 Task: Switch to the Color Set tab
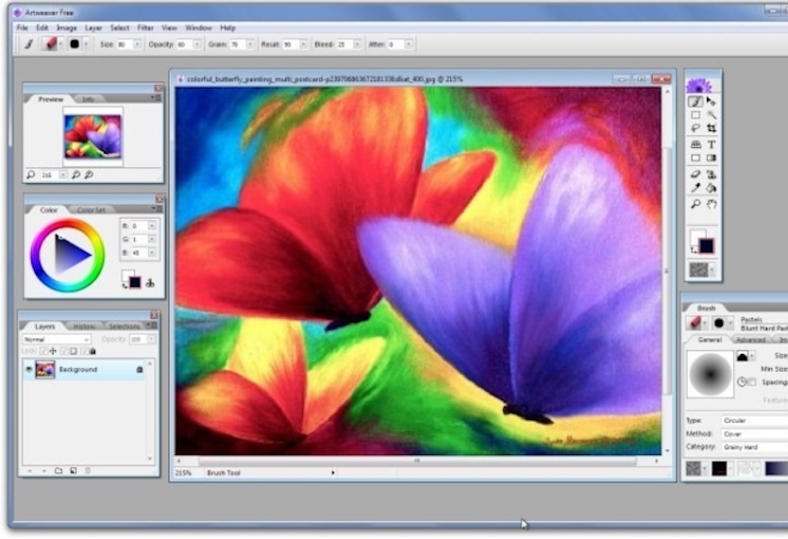pos(91,210)
